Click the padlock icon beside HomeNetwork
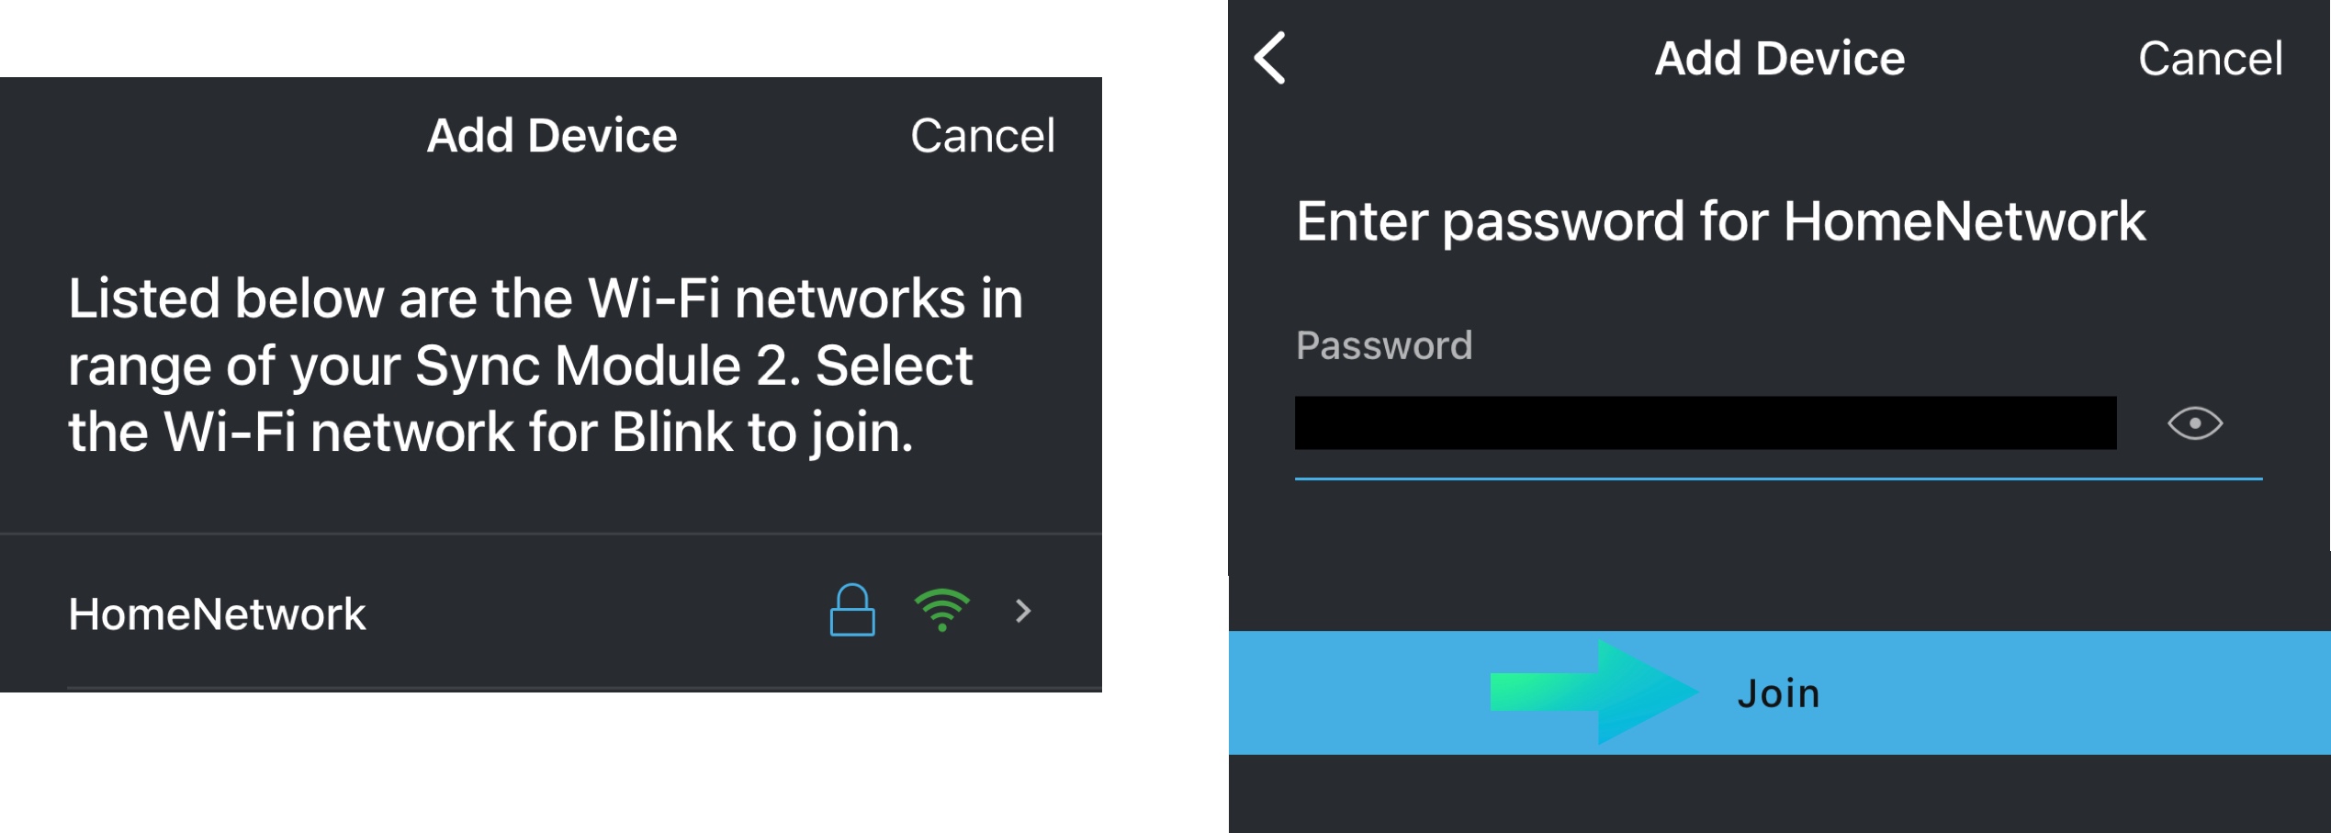Viewport: 2331px width, 833px height. pos(851,611)
